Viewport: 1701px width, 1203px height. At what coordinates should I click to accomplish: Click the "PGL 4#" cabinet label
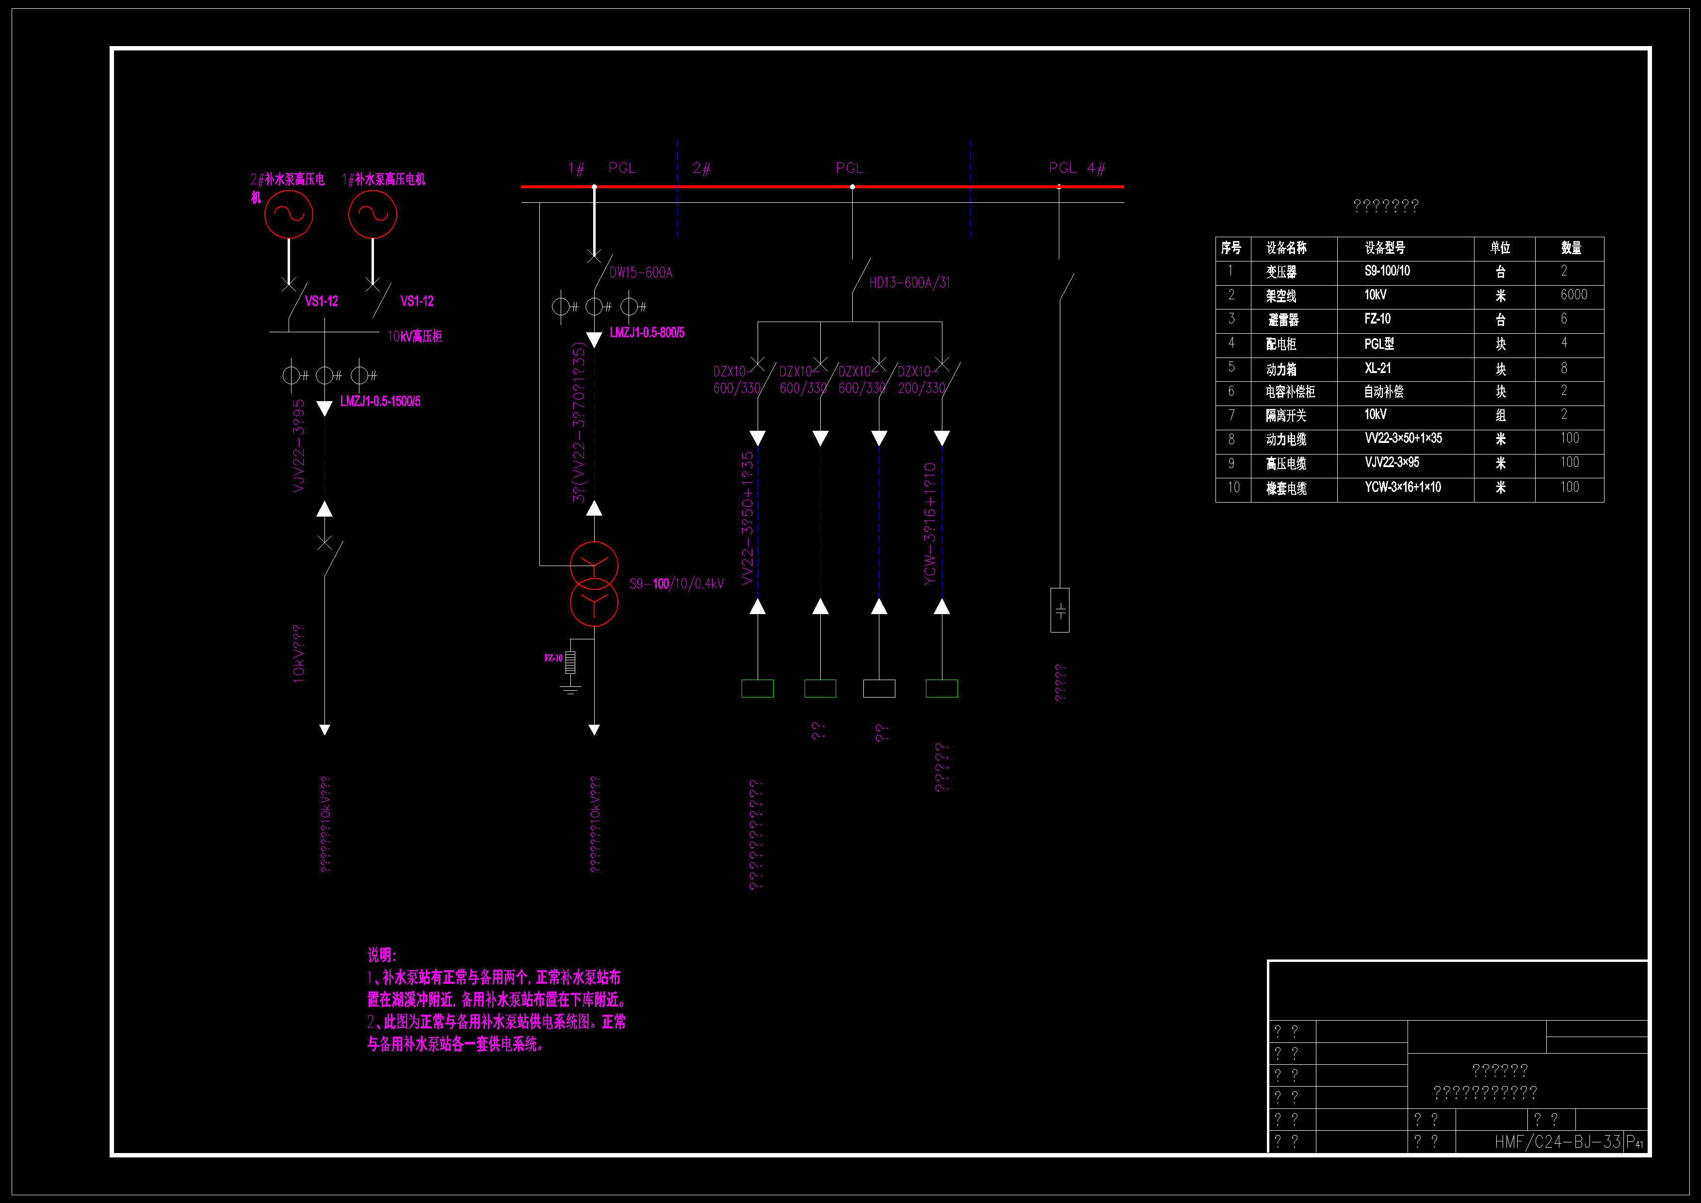tap(1076, 168)
